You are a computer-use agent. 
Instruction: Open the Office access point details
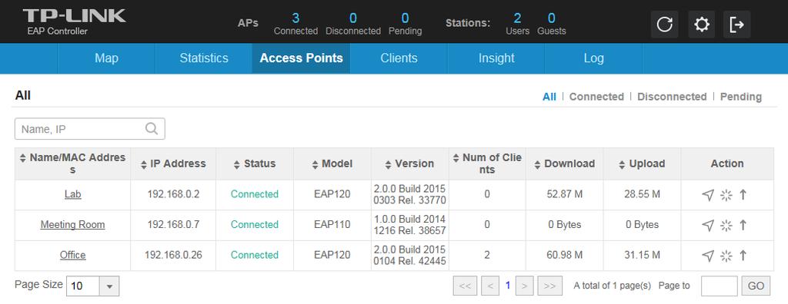point(72,255)
